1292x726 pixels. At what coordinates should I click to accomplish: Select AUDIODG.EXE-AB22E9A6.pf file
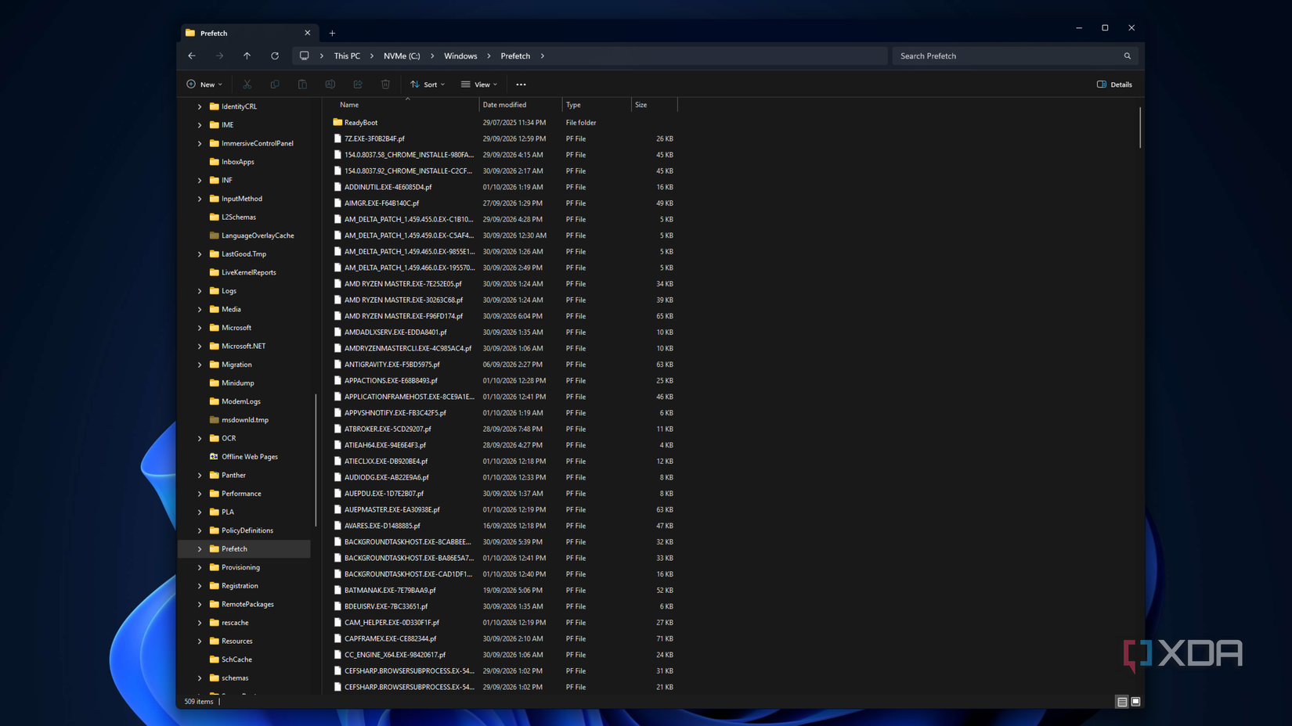coord(387,477)
